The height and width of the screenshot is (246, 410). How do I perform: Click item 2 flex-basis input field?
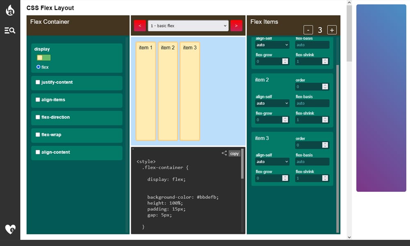tap(312, 103)
